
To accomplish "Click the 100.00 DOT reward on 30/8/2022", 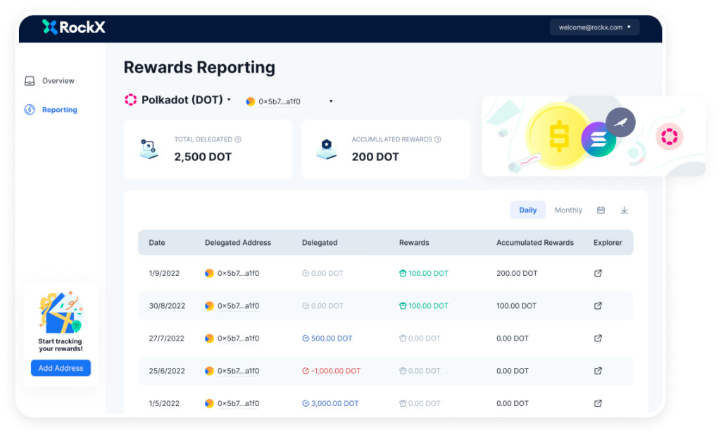I will (423, 306).
